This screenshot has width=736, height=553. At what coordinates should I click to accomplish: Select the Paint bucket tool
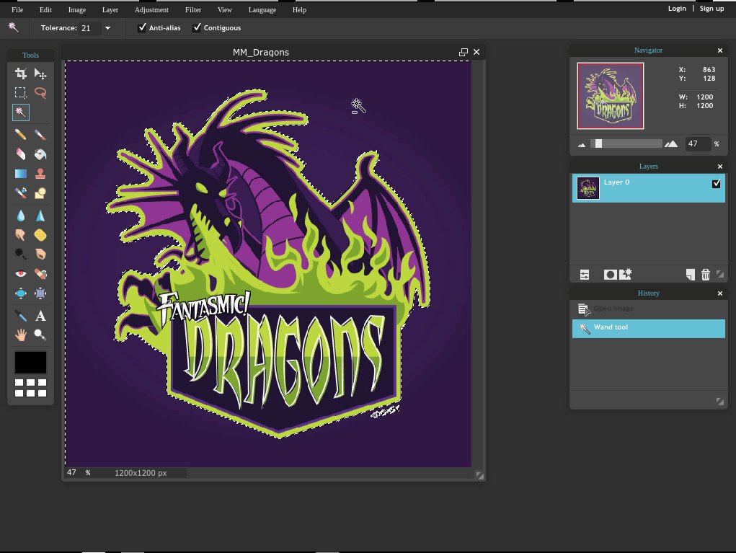[x=40, y=154]
